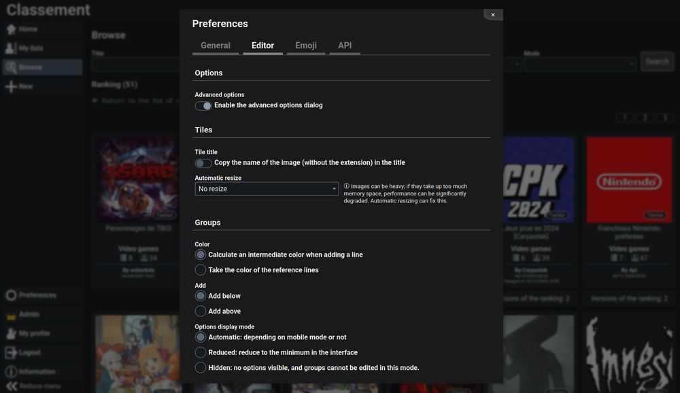Select the Editor tab
The image size is (680, 393).
262,45
